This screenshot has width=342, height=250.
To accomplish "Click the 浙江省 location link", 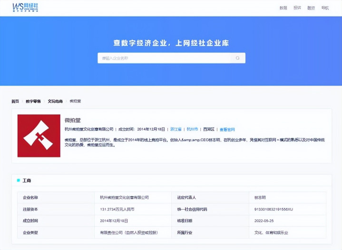I will 176,129.
